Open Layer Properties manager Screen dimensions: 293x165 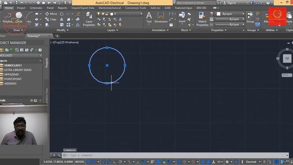(x=89, y=19)
